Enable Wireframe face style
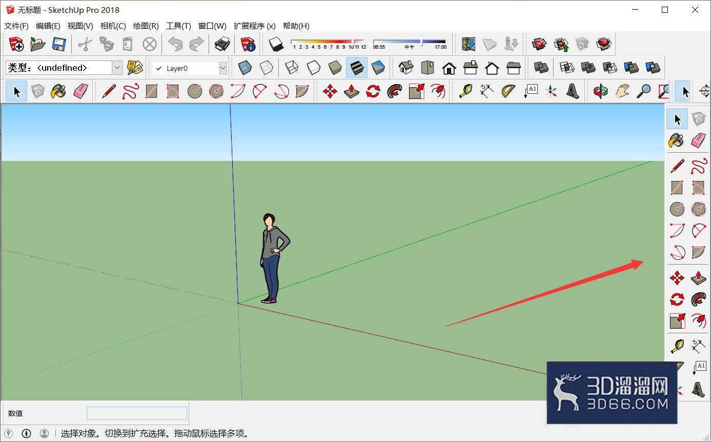 [x=292, y=68]
